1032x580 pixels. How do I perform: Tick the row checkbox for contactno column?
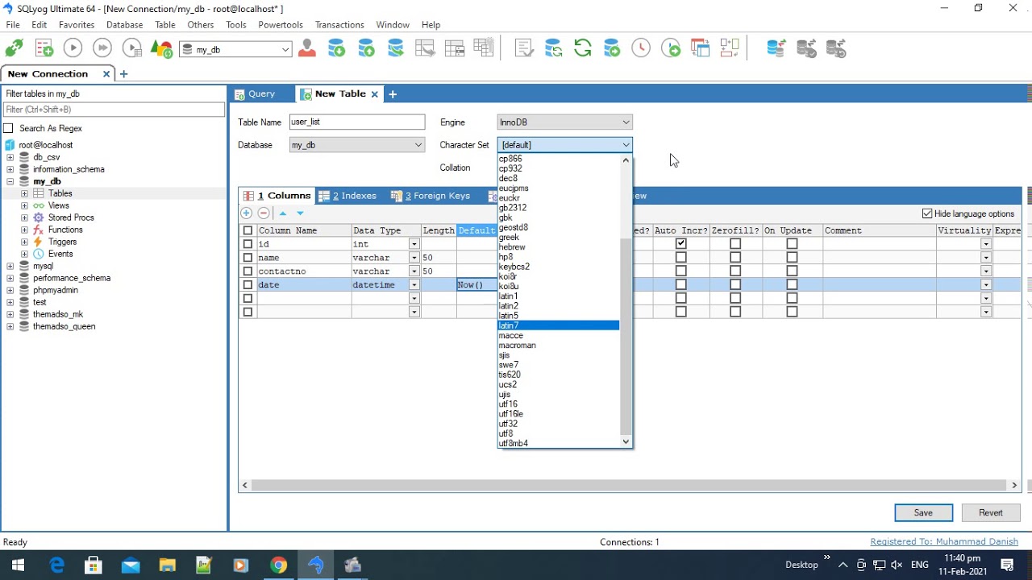point(248,271)
